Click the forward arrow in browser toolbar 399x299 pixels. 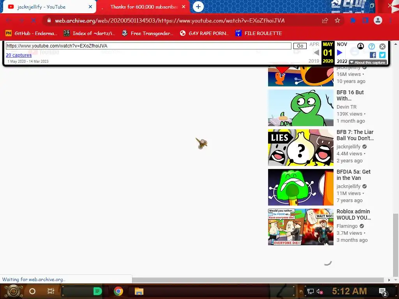[x=21, y=20]
